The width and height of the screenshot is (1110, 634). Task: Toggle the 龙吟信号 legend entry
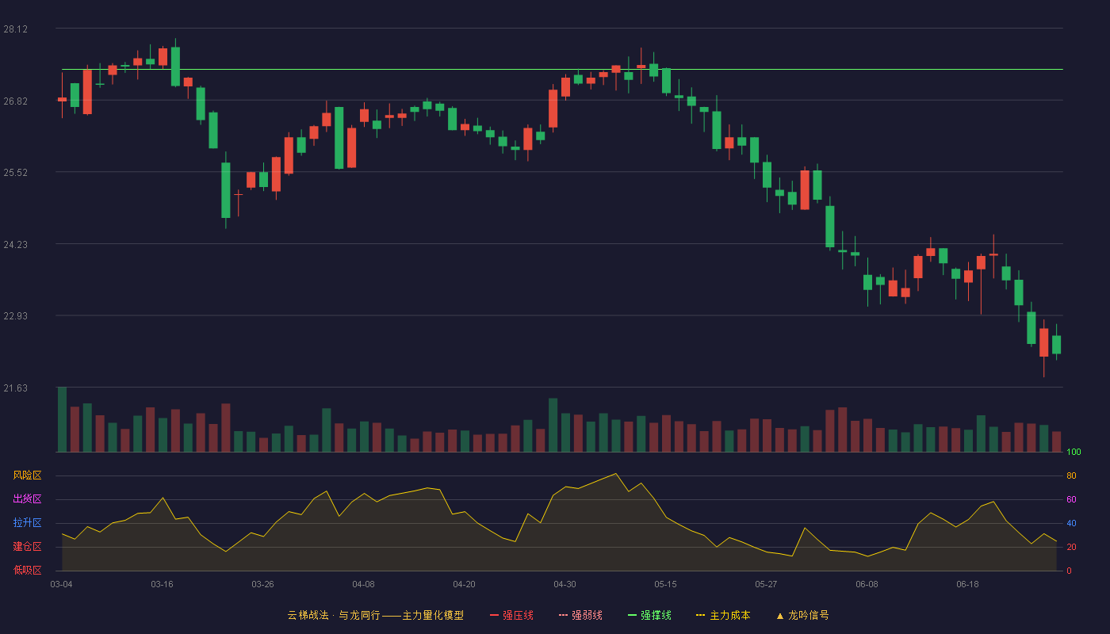[x=802, y=615]
